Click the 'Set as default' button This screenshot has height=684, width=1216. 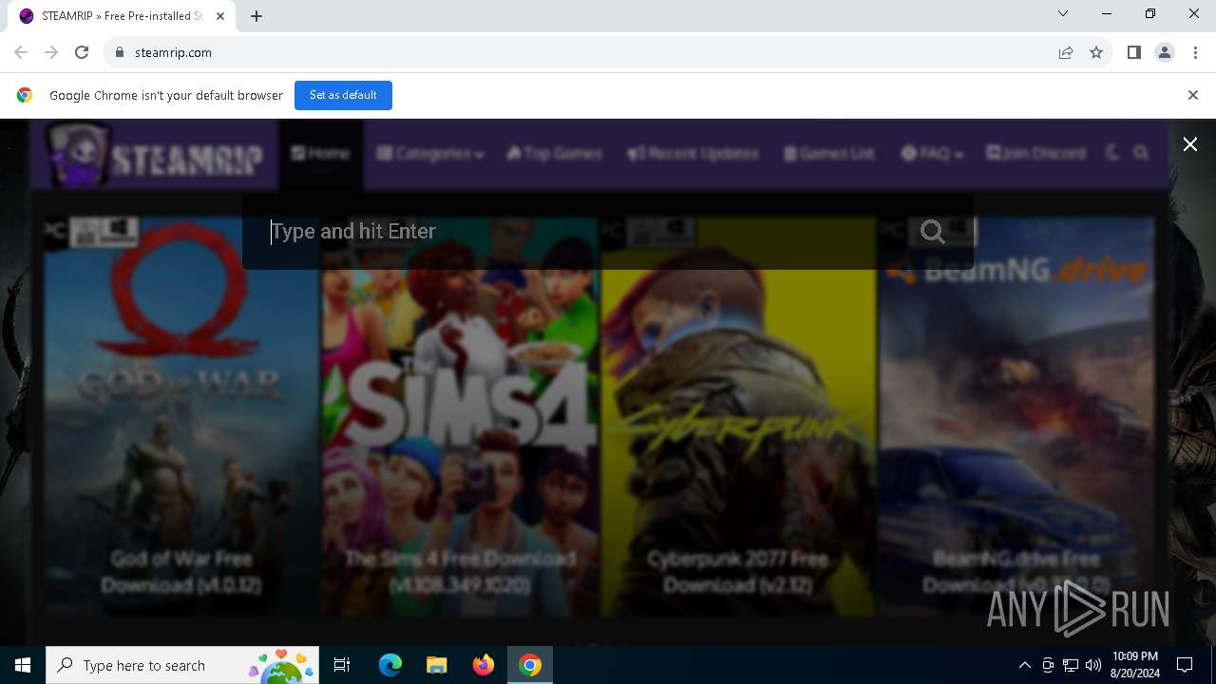(343, 95)
